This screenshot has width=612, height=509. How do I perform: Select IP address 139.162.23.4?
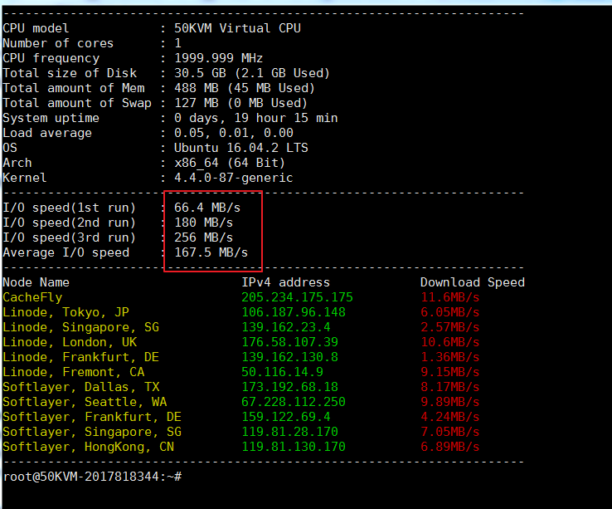click(286, 327)
